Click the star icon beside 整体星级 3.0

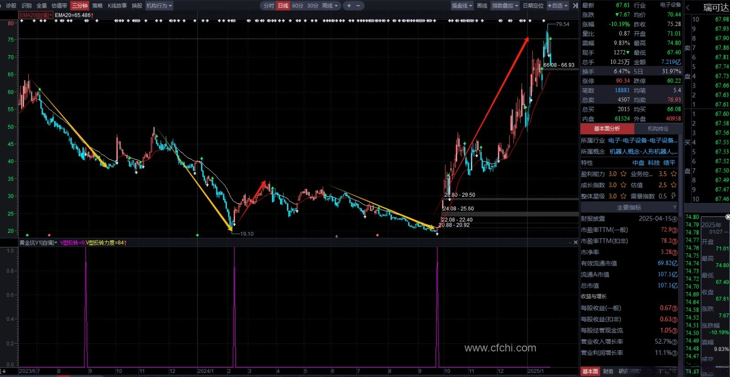623,196
